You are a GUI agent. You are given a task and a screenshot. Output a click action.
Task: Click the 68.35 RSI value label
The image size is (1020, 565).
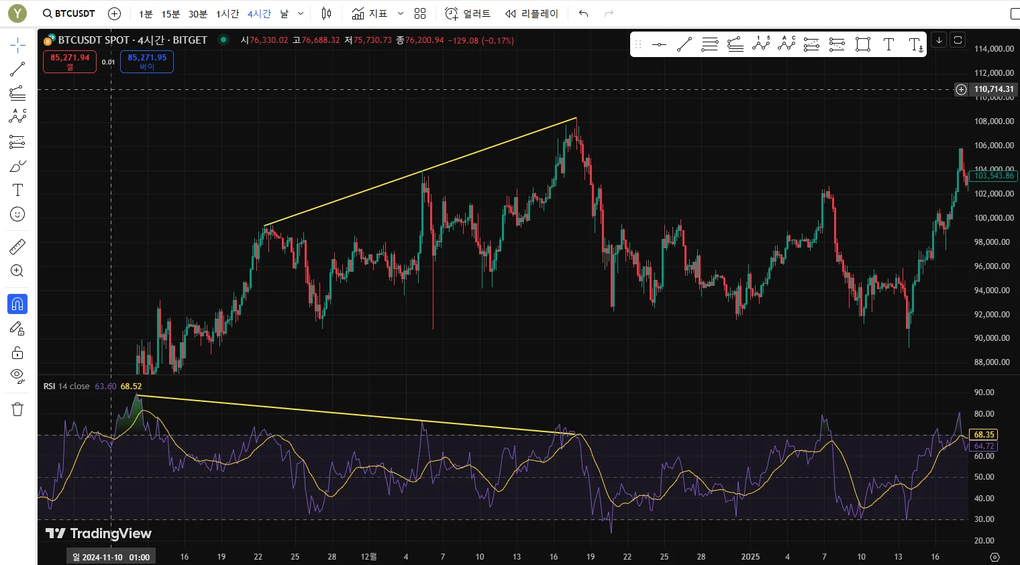point(984,435)
